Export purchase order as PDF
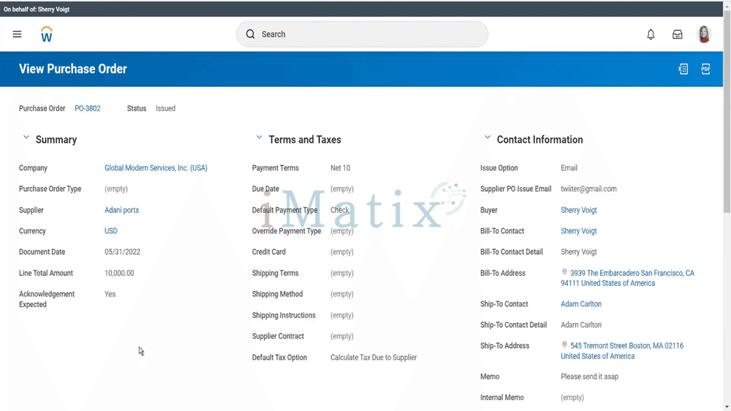731x411 pixels. pos(705,69)
